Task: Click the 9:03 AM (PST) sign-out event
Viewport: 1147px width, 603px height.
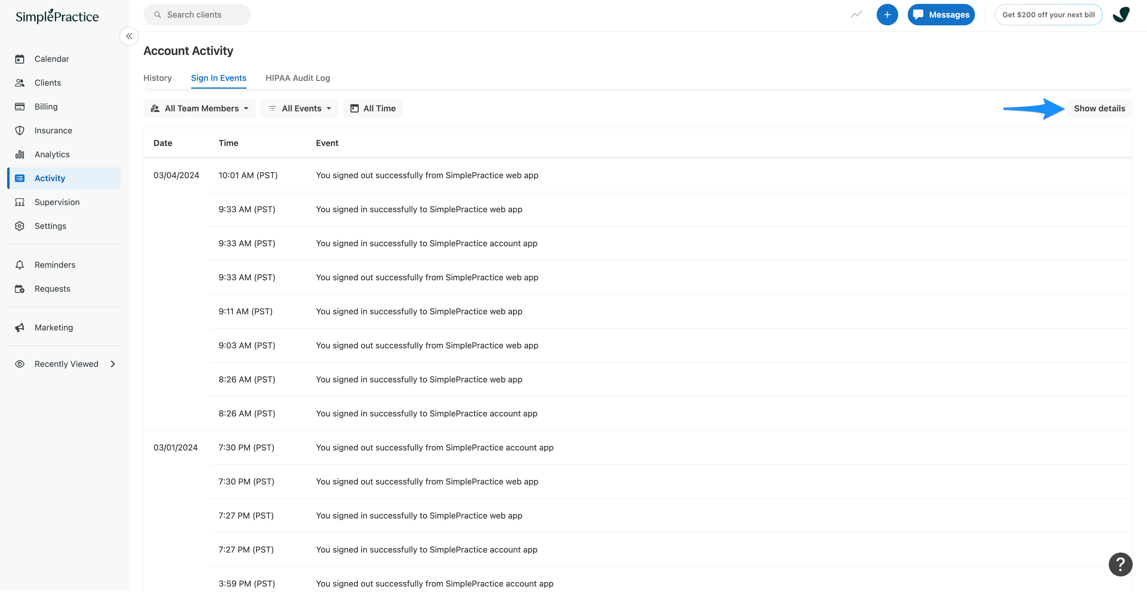Action: [427, 346]
